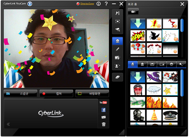Image resolution: width=189 pixels, height=137 pixels.
Task: Clear effects with the eraser icon
Action: (x=117, y=77)
